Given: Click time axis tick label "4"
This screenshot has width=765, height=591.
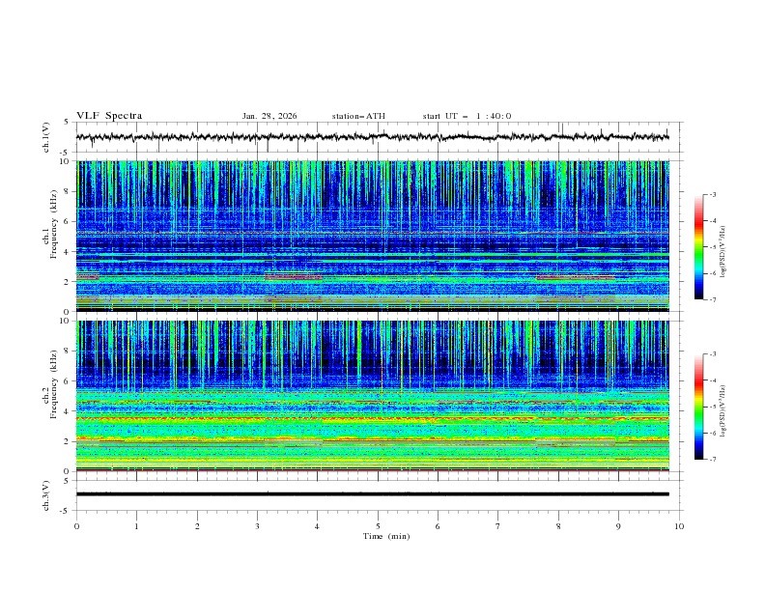Looking at the screenshot, I should 317,526.
